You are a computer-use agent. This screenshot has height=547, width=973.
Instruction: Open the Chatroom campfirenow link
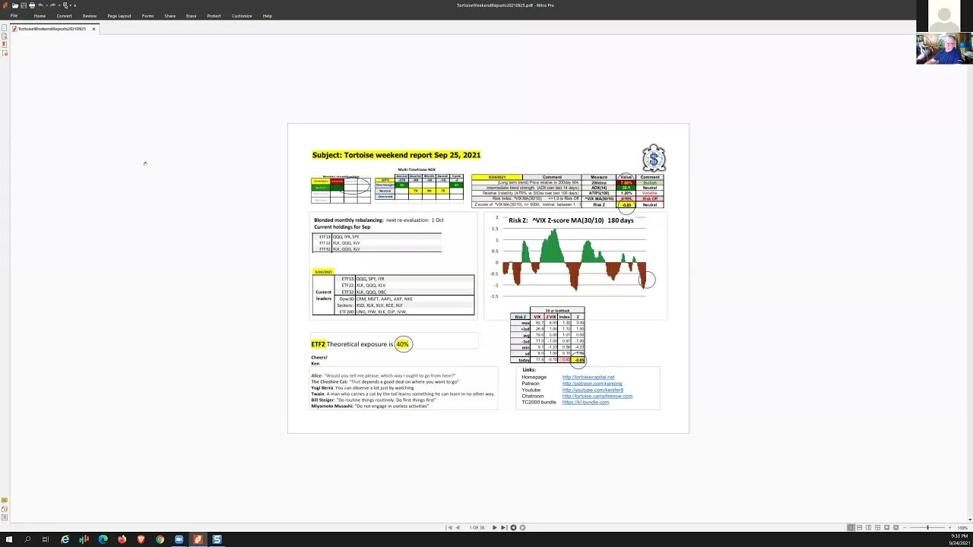tap(597, 396)
